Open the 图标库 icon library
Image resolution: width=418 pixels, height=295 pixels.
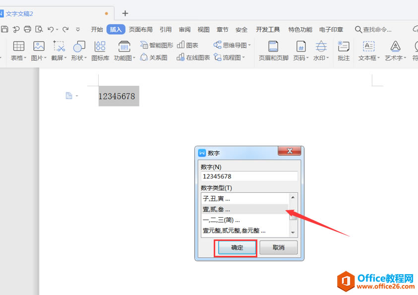click(100, 51)
